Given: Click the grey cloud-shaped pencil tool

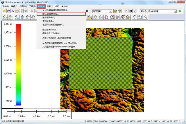Looking at the screenshot, I should click(96, 17).
